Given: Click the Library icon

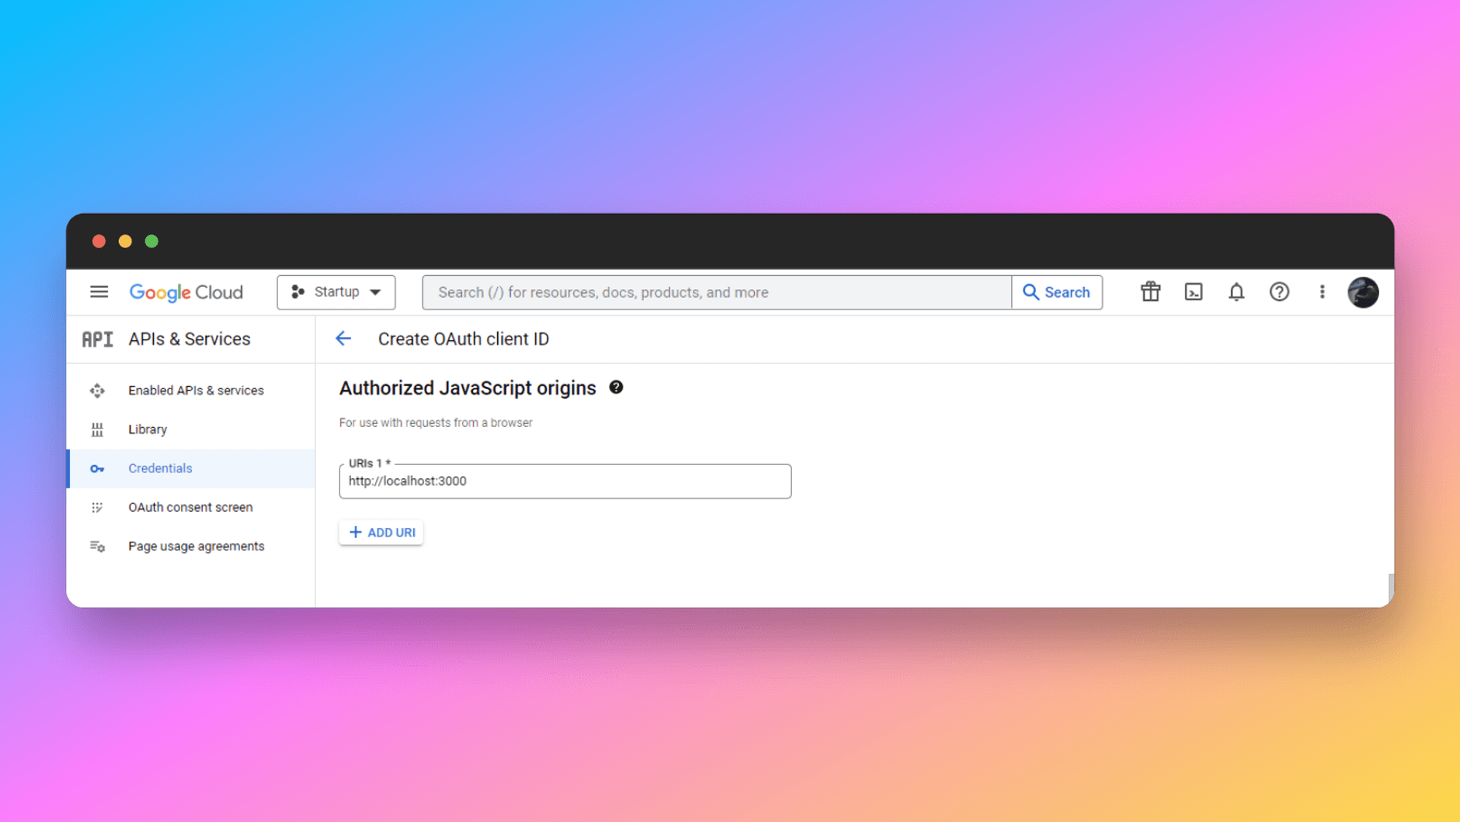Looking at the screenshot, I should click(97, 429).
